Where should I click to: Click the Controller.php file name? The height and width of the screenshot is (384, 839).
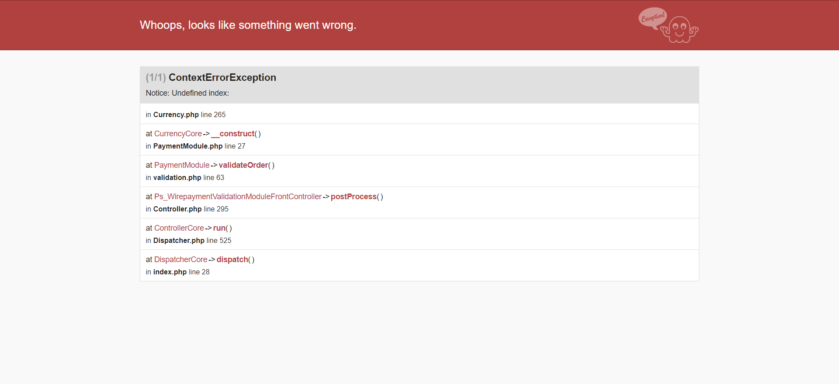pos(177,209)
